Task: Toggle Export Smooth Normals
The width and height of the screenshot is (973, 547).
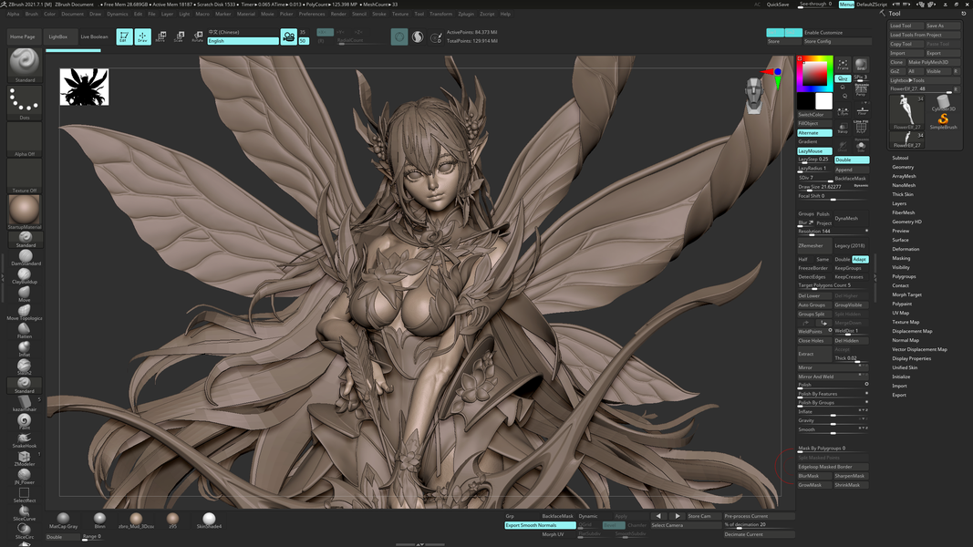Action: coord(540,525)
